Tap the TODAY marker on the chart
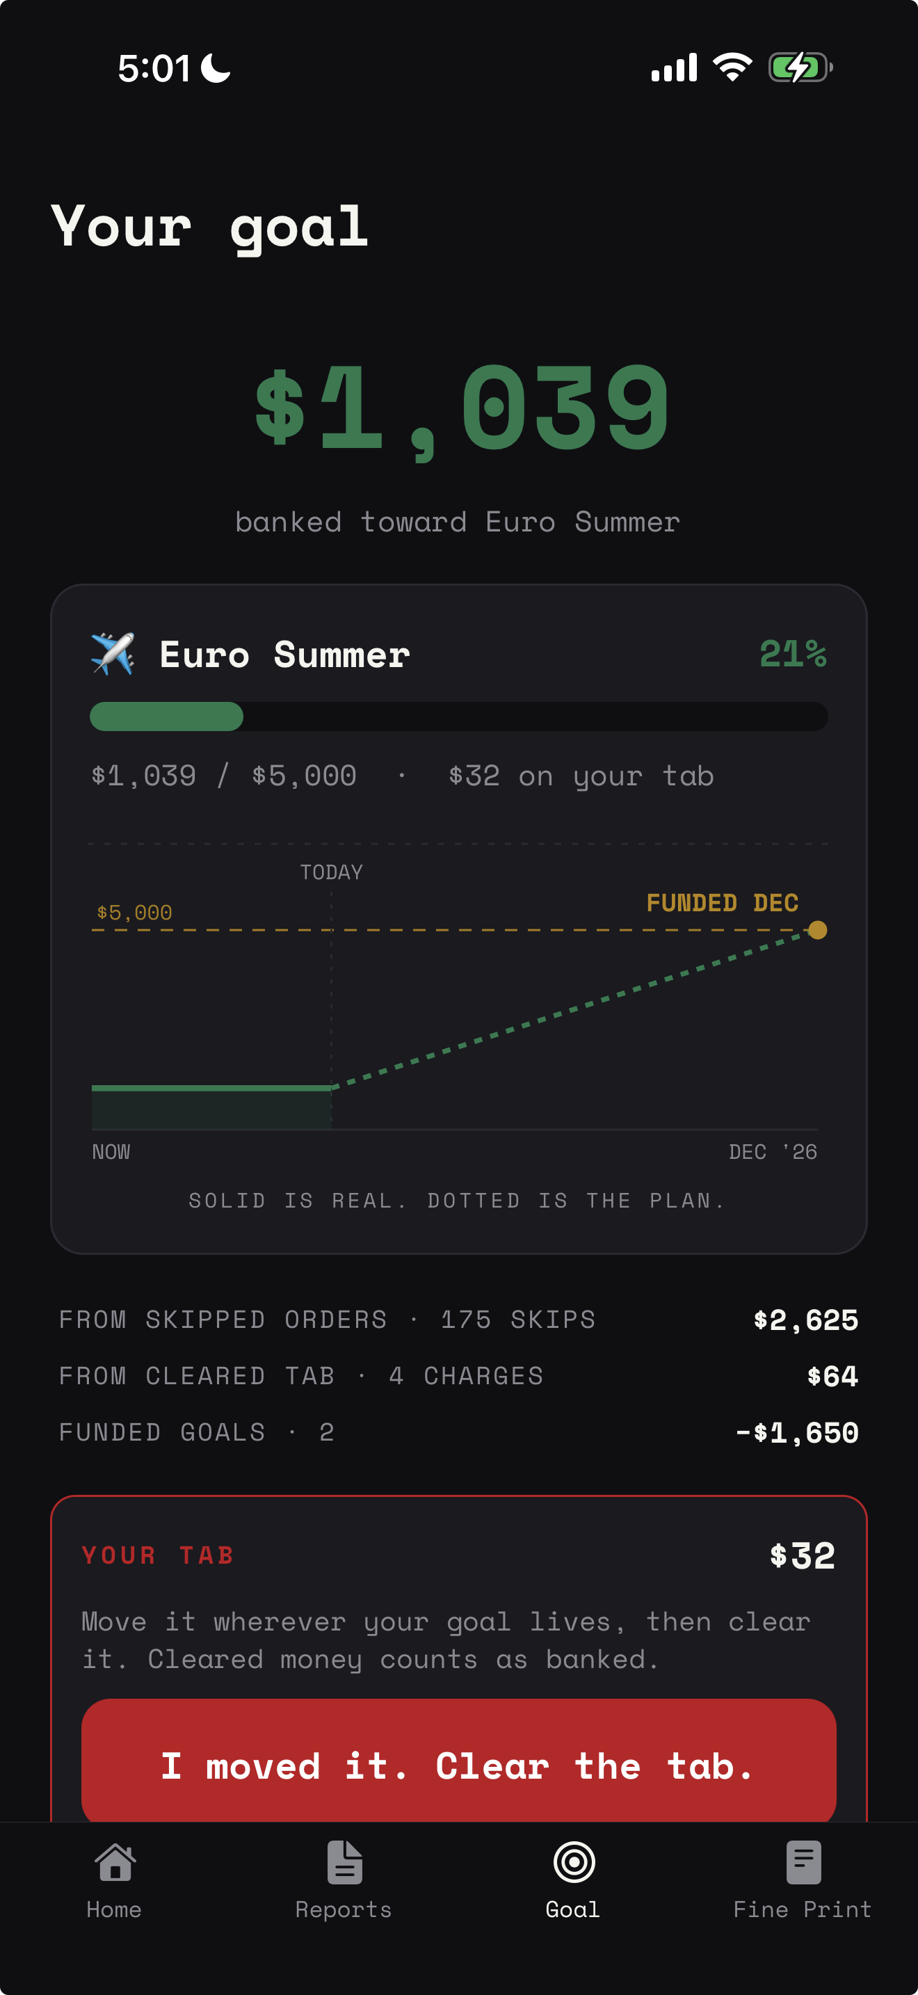Image resolution: width=918 pixels, height=1995 pixels. [331, 872]
